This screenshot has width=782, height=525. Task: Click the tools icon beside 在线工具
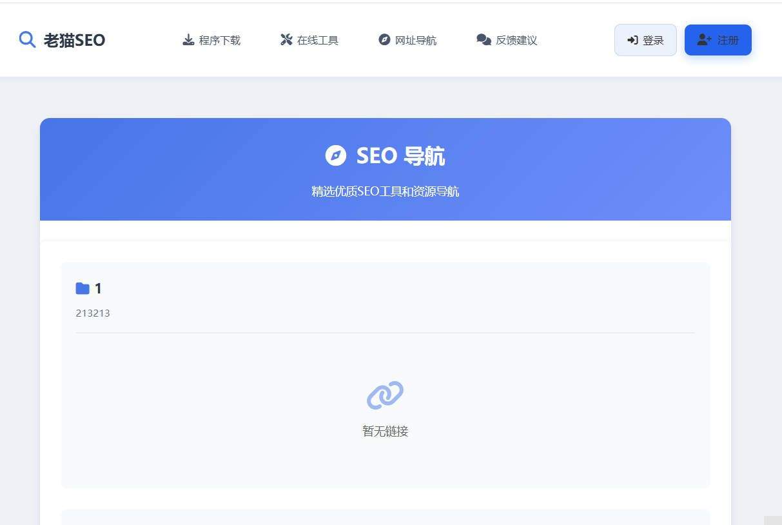coord(286,40)
